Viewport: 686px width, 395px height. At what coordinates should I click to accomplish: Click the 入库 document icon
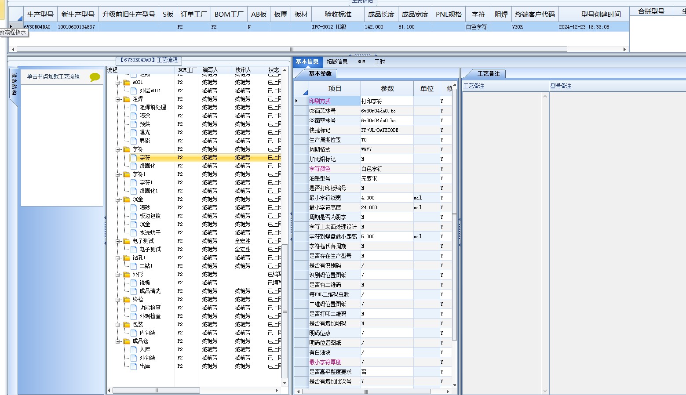point(134,350)
